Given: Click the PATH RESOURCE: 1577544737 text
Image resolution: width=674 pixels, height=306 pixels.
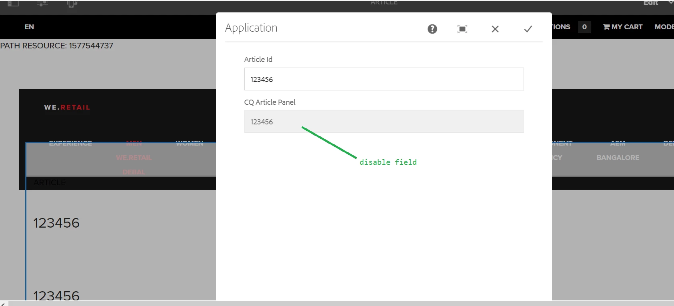Looking at the screenshot, I should [x=57, y=46].
